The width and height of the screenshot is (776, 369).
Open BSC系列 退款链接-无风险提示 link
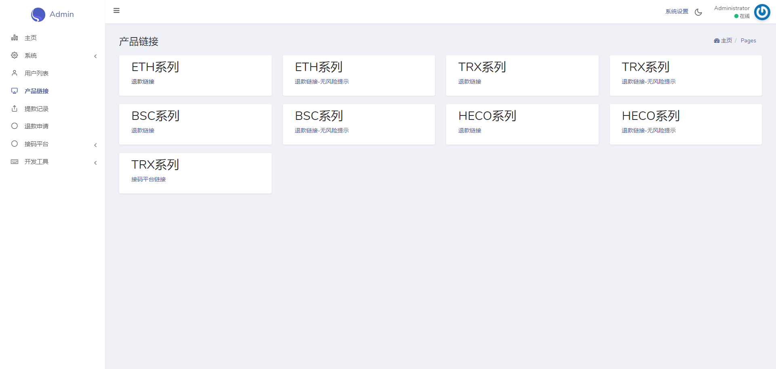click(x=321, y=130)
